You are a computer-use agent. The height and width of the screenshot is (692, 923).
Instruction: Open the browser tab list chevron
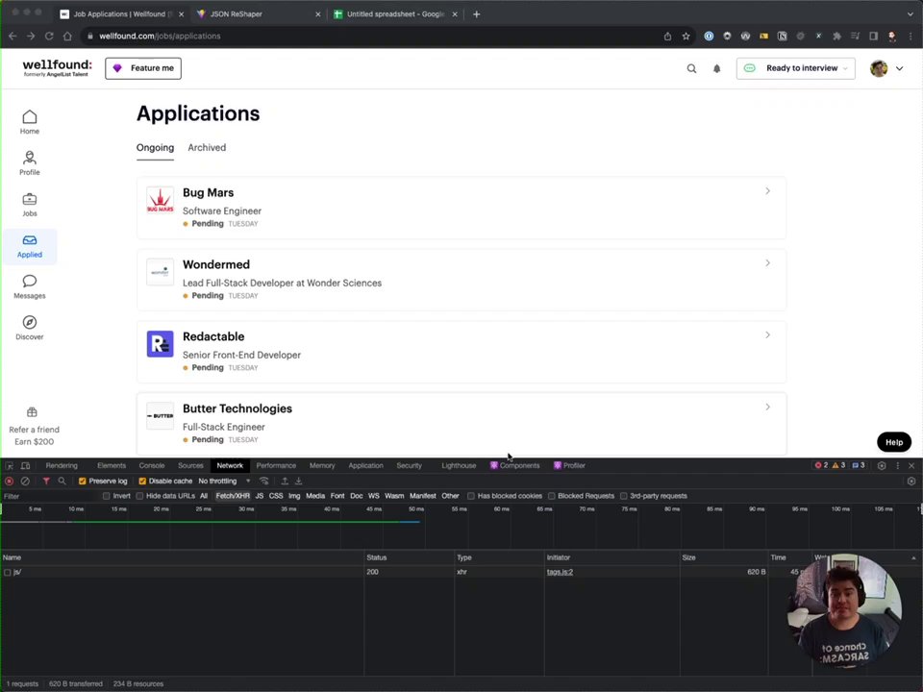pyautogui.click(x=911, y=14)
